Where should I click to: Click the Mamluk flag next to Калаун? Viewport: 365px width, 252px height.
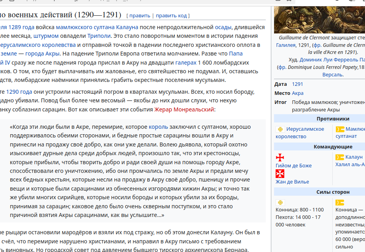point(339,157)
